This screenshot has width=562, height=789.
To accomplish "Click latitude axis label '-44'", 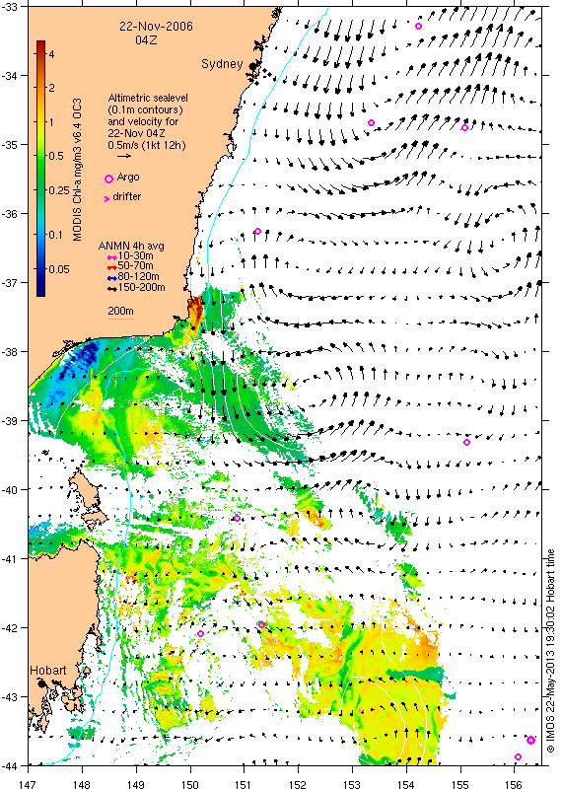I will (x=10, y=765).
